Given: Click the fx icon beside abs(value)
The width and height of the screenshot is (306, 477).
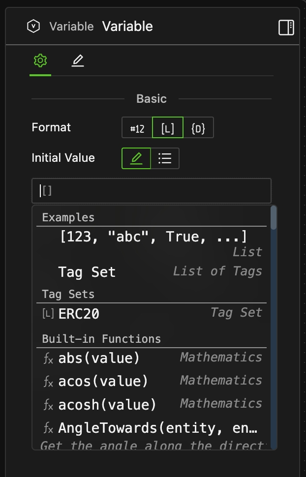Looking at the screenshot, I should coord(48,358).
